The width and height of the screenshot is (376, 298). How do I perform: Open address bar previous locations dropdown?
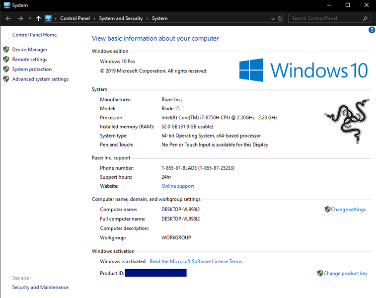tap(273, 18)
